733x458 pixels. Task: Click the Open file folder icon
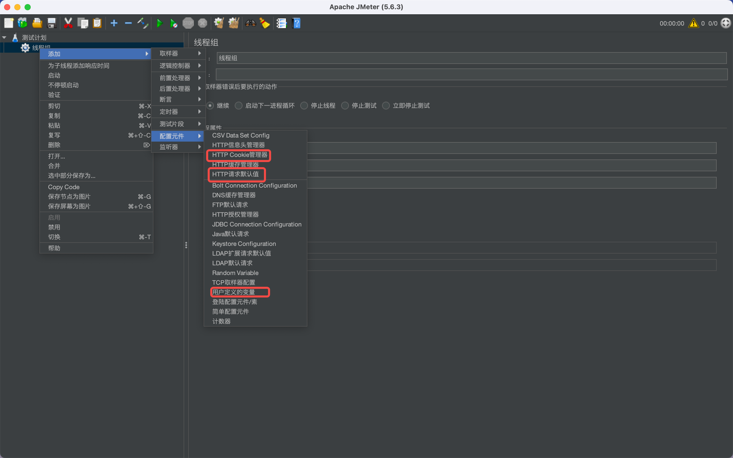[x=37, y=23]
